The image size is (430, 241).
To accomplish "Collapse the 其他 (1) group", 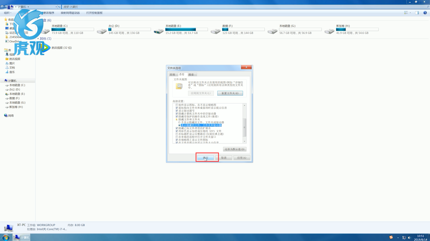I will click(x=38, y=38).
